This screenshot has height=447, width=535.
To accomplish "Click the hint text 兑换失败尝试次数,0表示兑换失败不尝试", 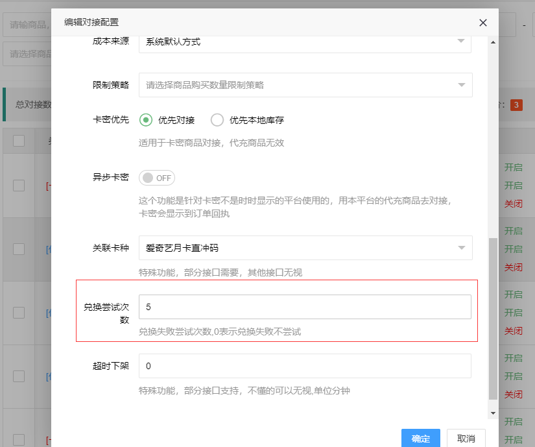I will [x=220, y=332].
